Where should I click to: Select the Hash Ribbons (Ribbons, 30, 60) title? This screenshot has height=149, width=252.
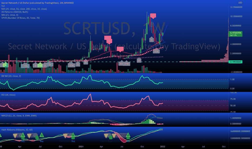click(x=17, y=130)
